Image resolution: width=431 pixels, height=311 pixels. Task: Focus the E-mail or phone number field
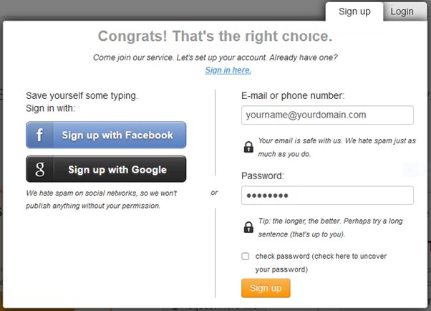tap(327, 115)
